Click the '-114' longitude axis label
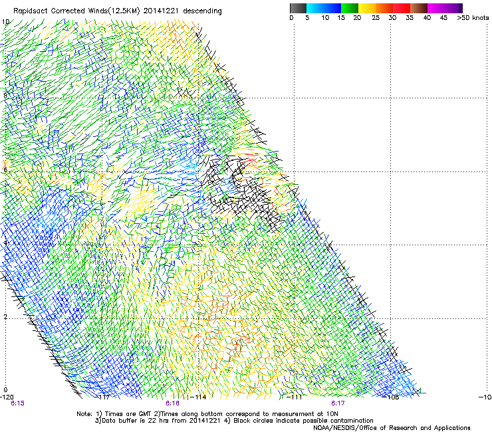 pos(199,397)
